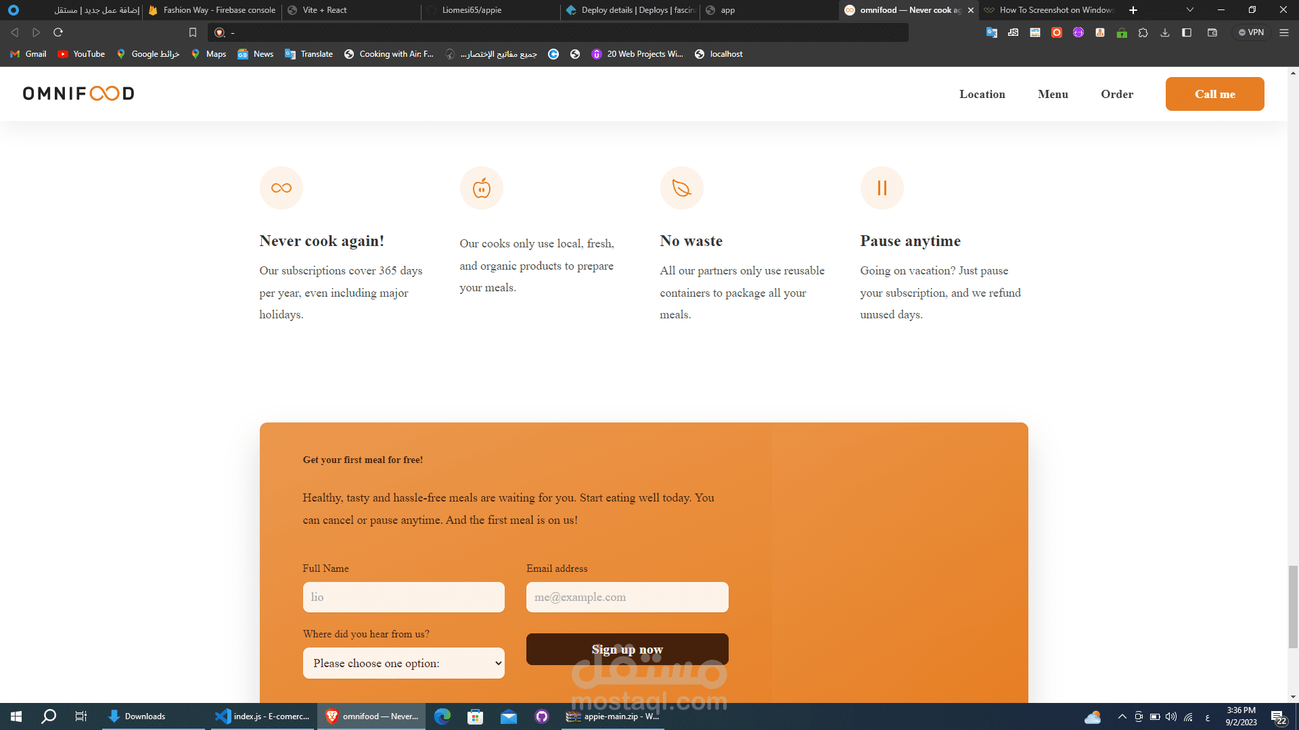Click the apple feature icon

point(482,188)
